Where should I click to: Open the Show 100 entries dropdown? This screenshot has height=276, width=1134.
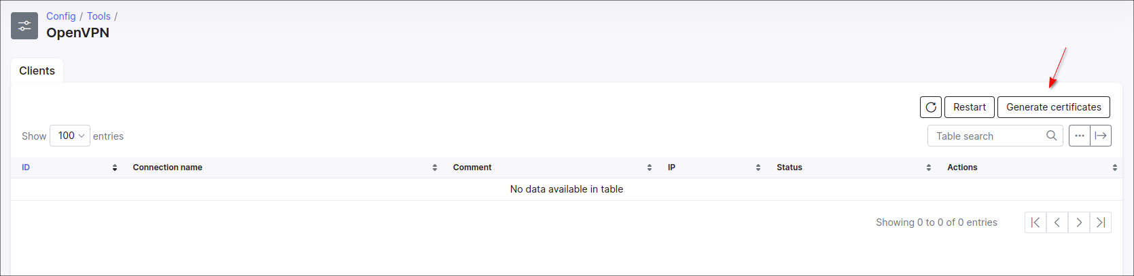point(70,136)
